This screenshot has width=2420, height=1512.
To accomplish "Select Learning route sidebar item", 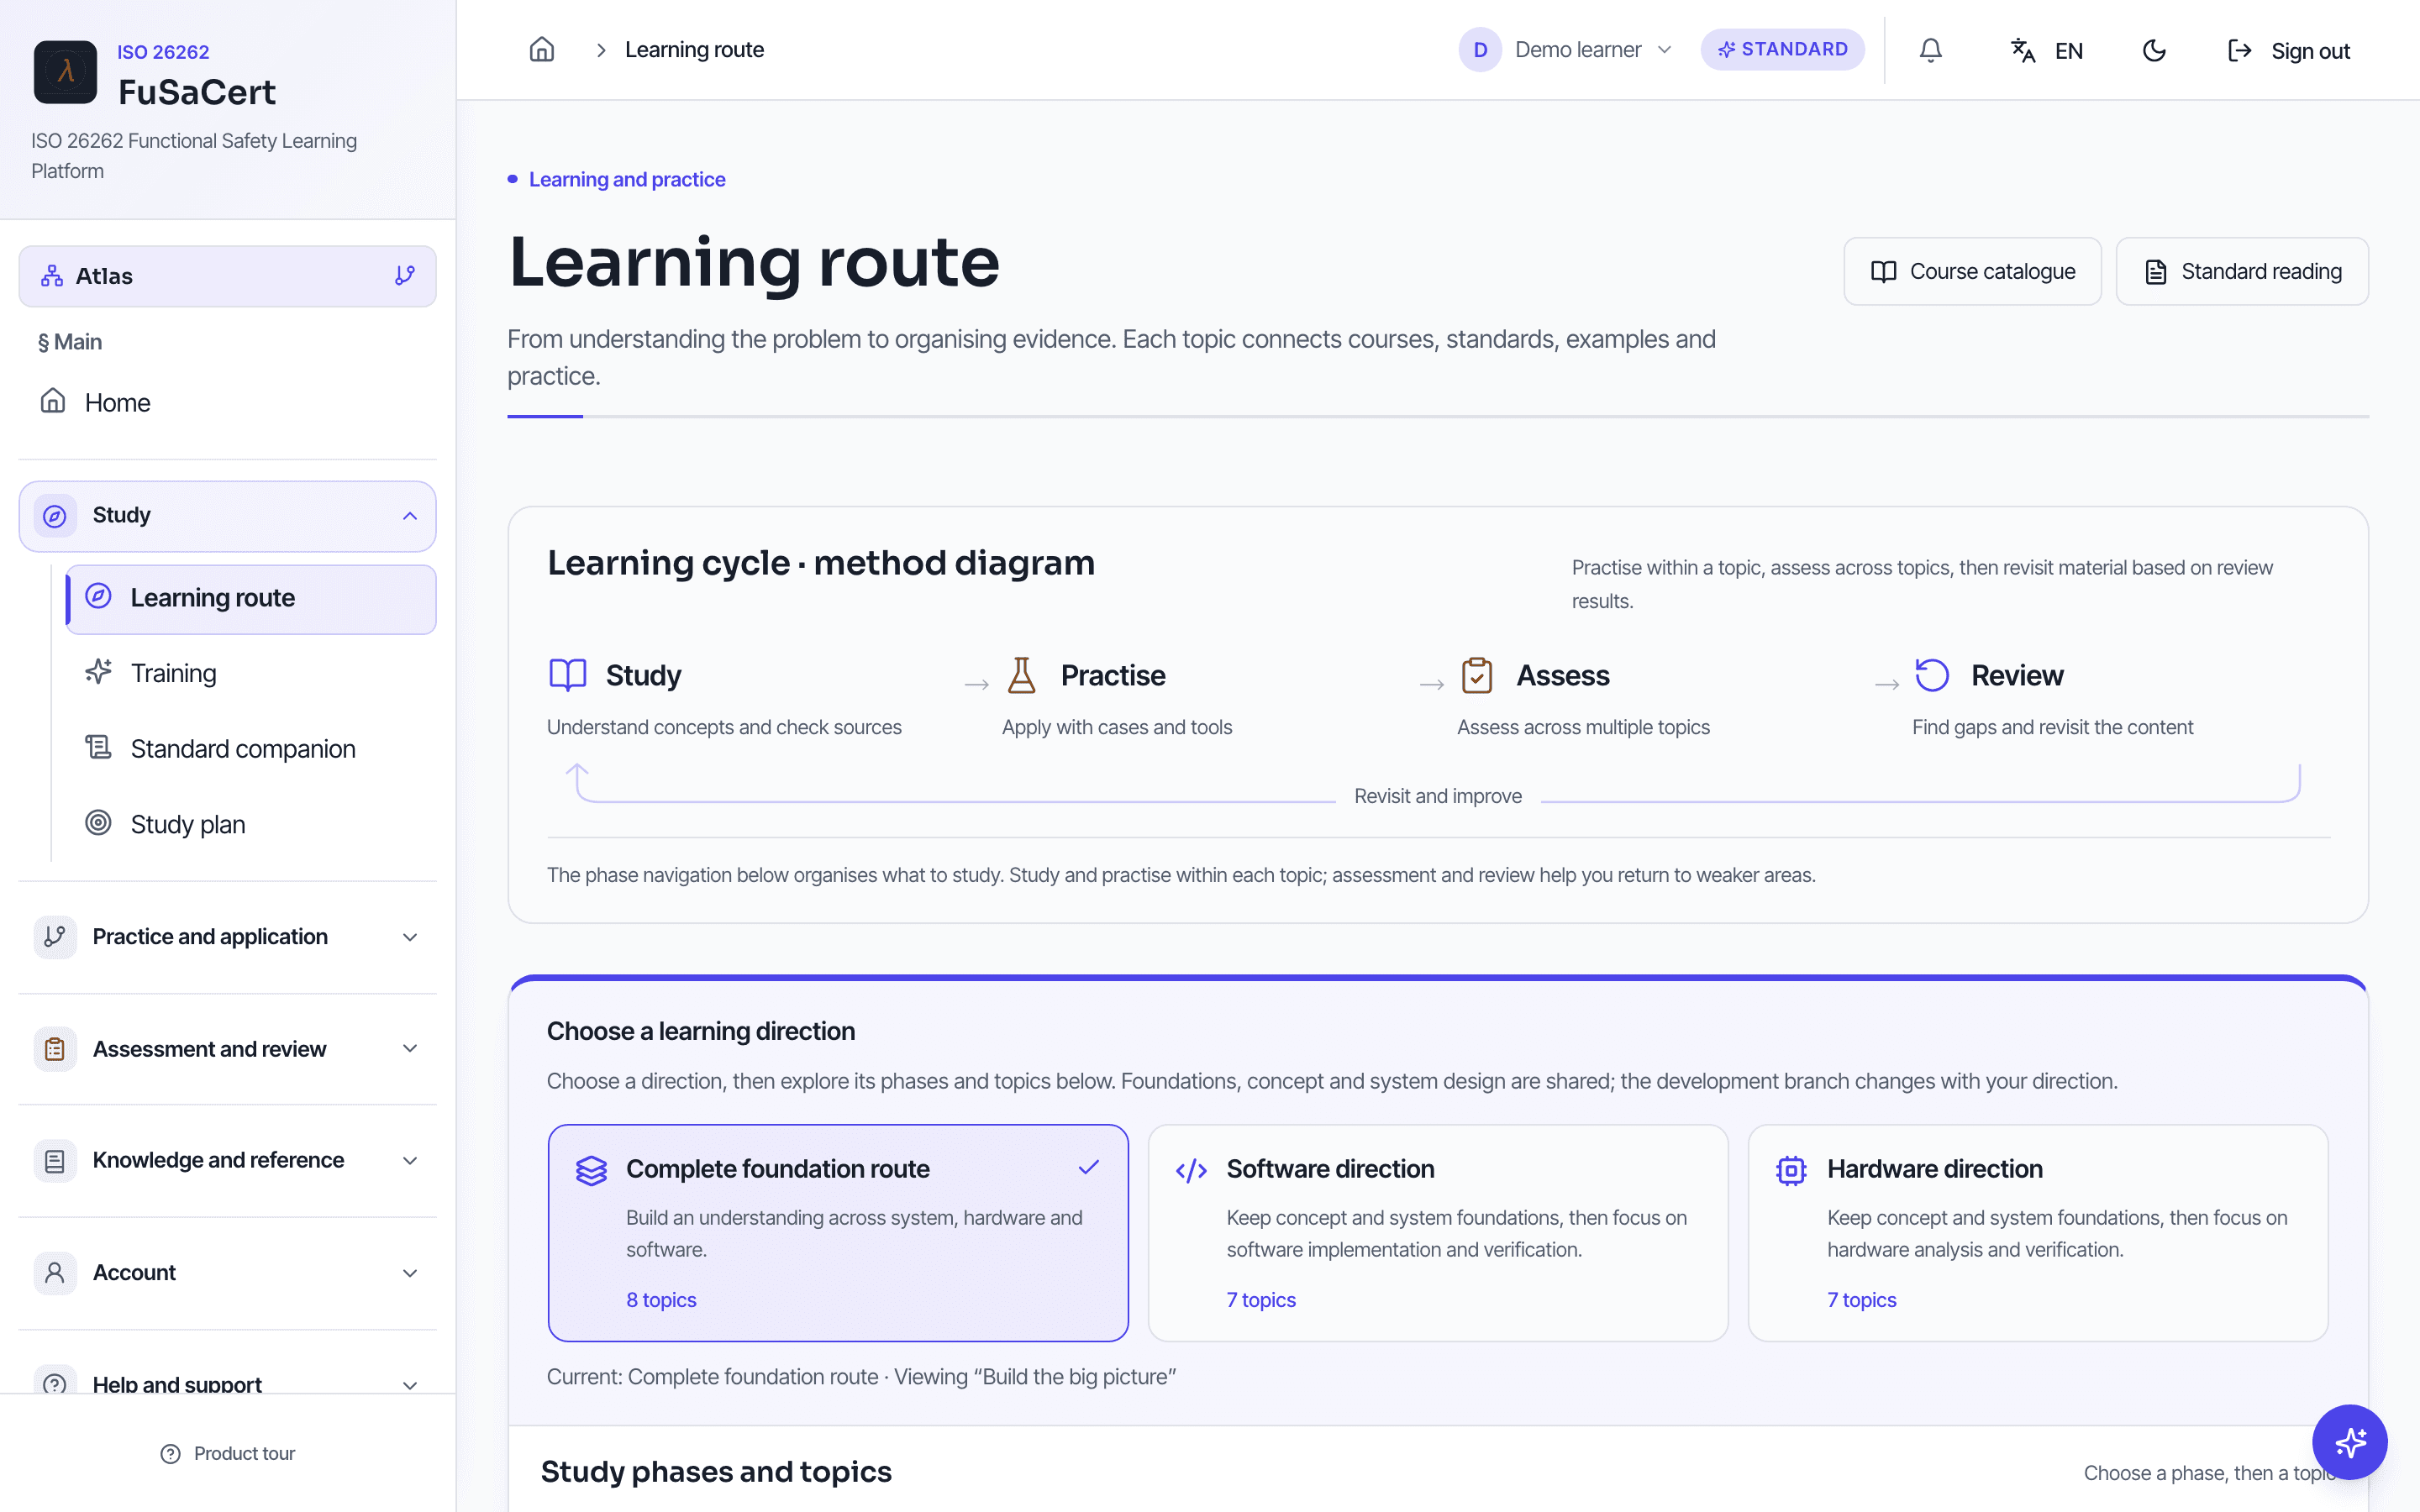I will pyautogui.click(x=251, y=599).
